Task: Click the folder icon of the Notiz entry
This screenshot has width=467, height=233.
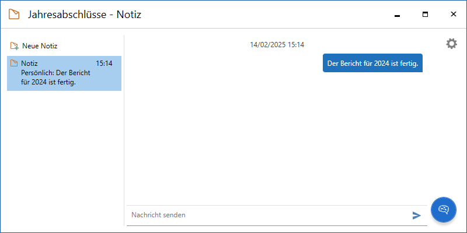Action: [x=15, y=63]
